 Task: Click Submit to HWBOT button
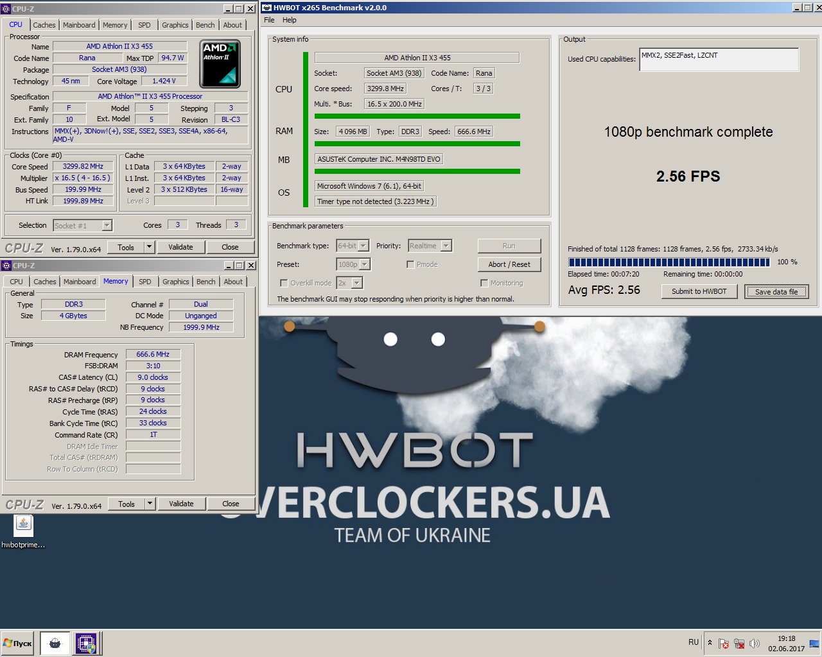699,291
